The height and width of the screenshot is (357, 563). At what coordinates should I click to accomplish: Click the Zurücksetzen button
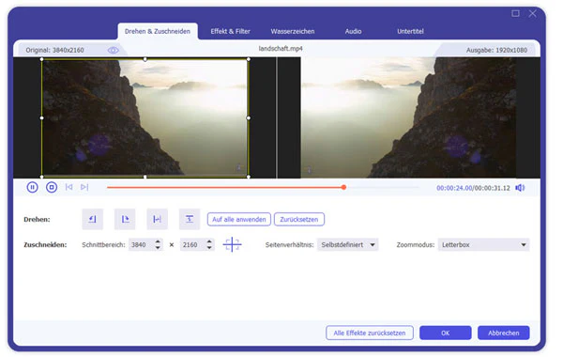click(x=299, y=219)
